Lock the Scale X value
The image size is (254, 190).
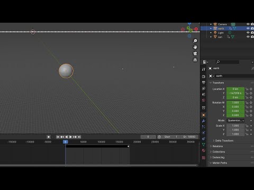coord(247,126)
